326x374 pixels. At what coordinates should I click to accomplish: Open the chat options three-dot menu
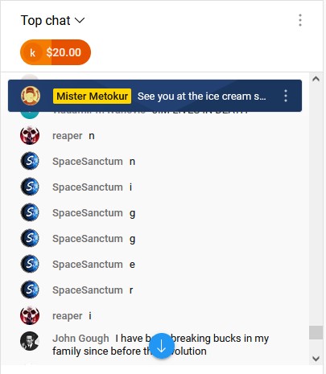300,20
